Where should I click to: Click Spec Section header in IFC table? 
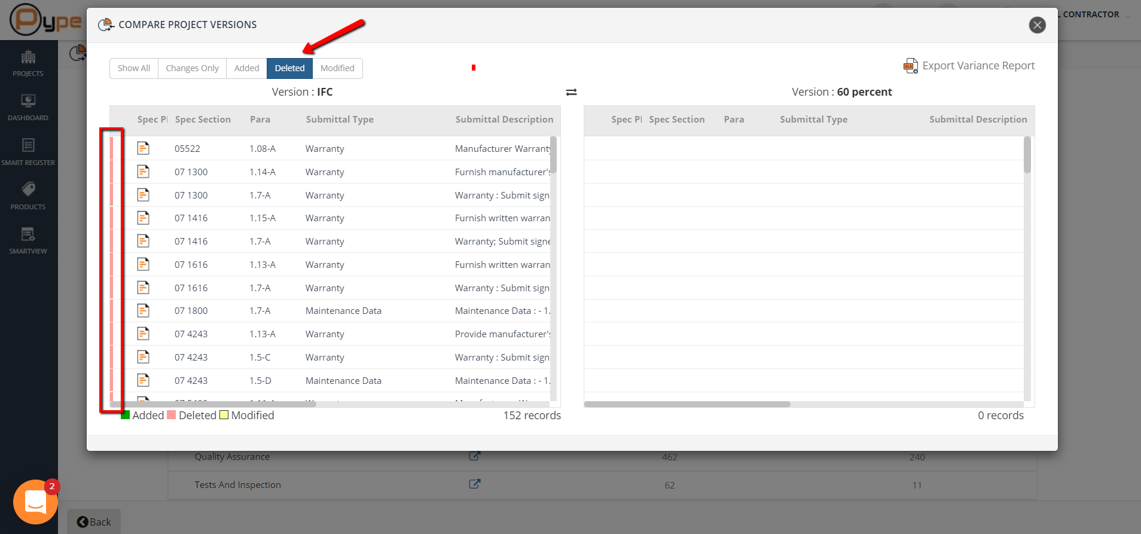tap(203, 120)
